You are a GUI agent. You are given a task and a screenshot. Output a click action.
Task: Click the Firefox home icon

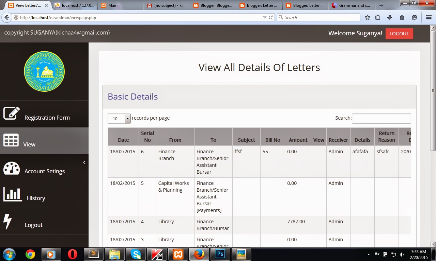click(402, 17)
